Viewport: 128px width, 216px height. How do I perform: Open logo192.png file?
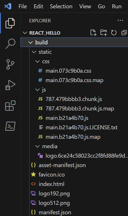[x=54, y=194]
